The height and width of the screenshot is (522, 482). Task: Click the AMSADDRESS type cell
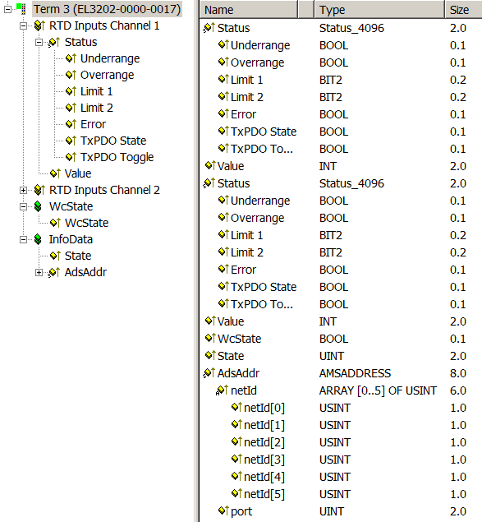tap(355, 373)
